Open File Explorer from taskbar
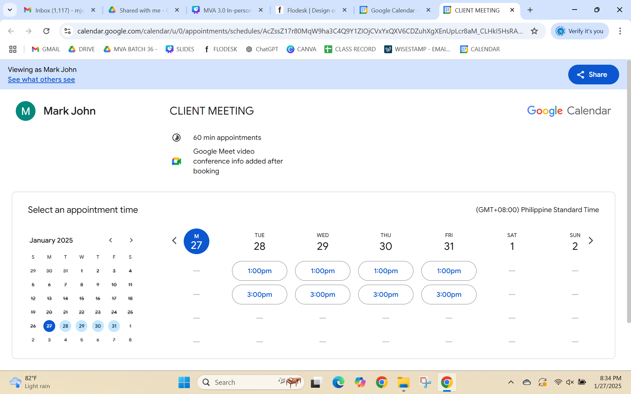The width and height of the screenshot is (631, 394). pyautogui.click(x=403, y=382)
